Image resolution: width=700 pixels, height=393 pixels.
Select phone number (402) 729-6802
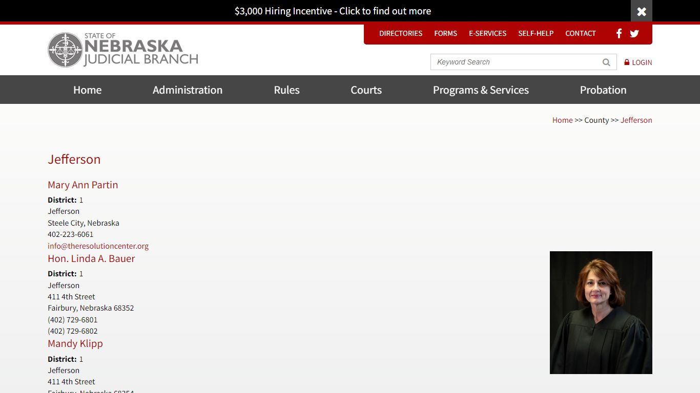pos(73,331)
